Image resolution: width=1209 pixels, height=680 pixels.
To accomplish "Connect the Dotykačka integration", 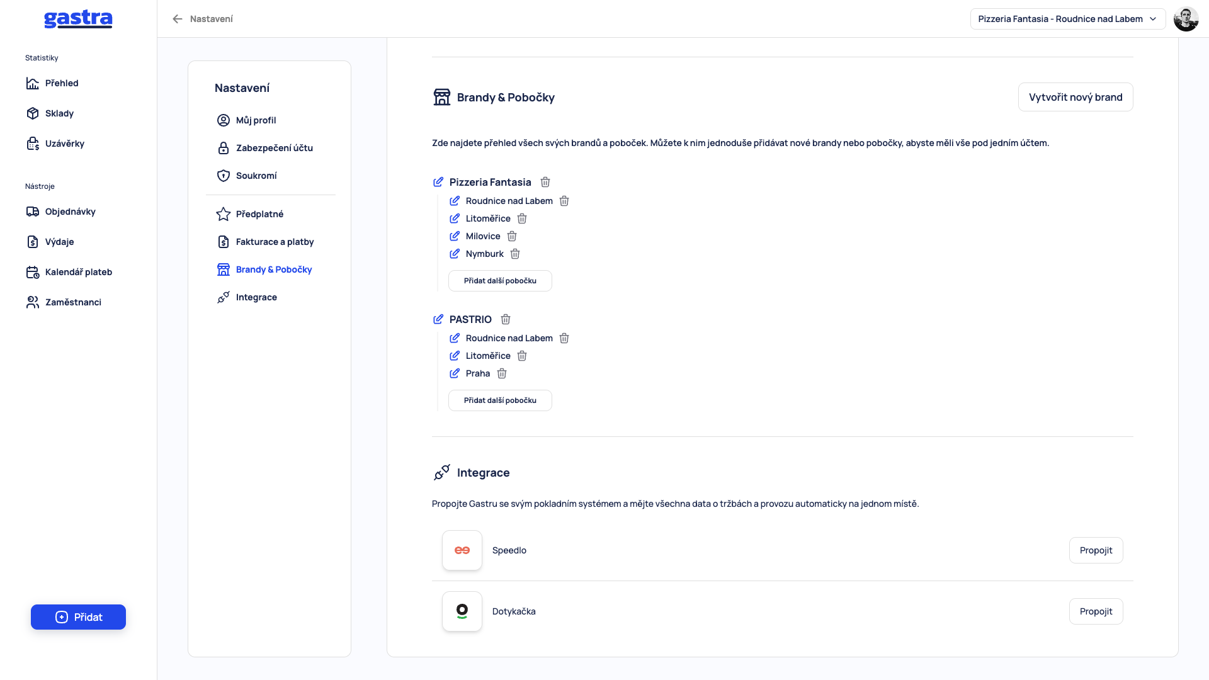I will (x=1096, y=611).
